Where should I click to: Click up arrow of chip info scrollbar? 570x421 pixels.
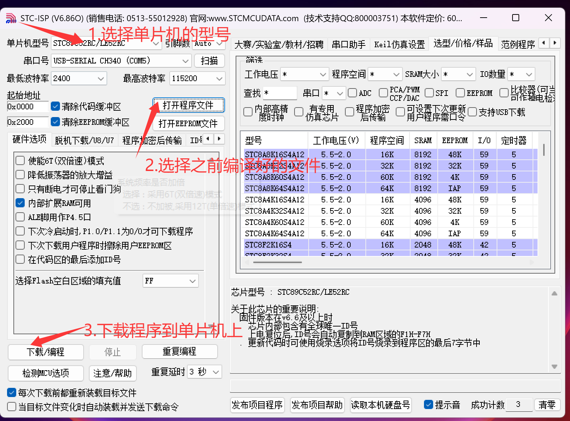[x=554, y=293]
